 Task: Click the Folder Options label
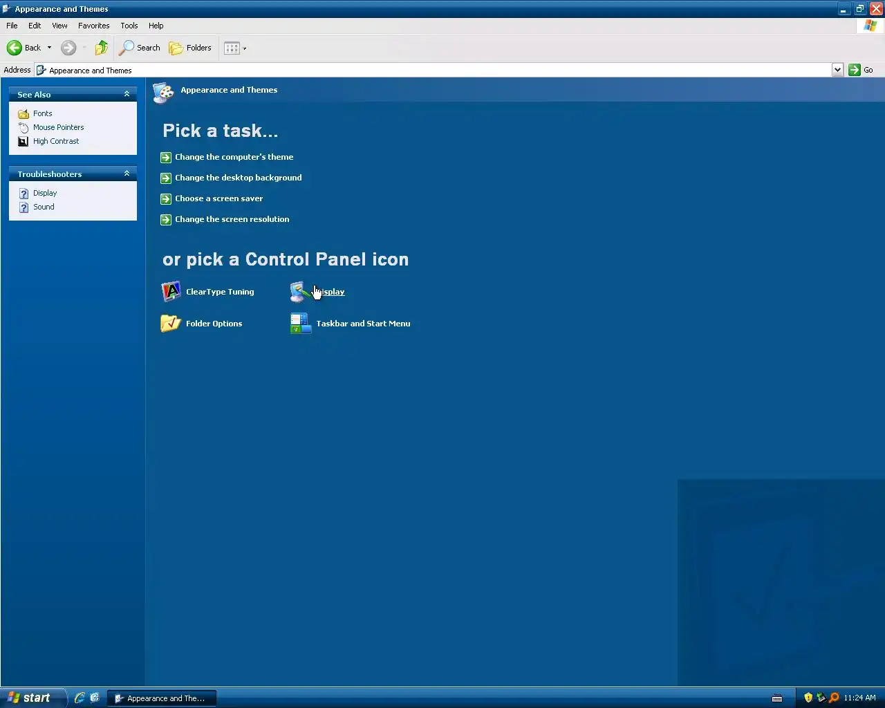pos(214,324)
